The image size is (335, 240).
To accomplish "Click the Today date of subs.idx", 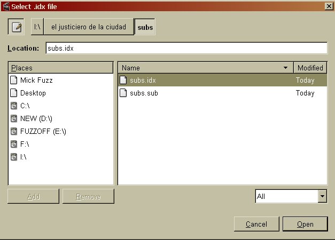I will 305,80.
